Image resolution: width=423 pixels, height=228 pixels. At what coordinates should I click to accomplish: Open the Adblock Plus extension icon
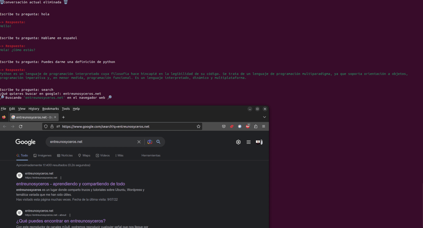click(x=248, y=126)
